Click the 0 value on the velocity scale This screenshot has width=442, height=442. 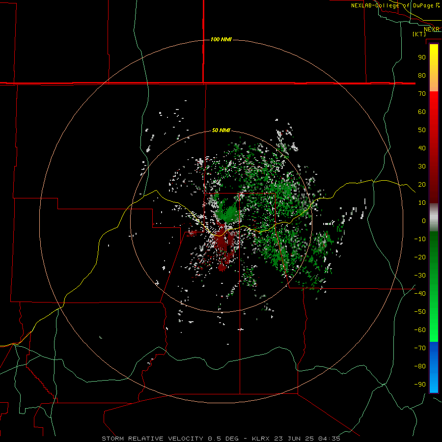[424, 221]
